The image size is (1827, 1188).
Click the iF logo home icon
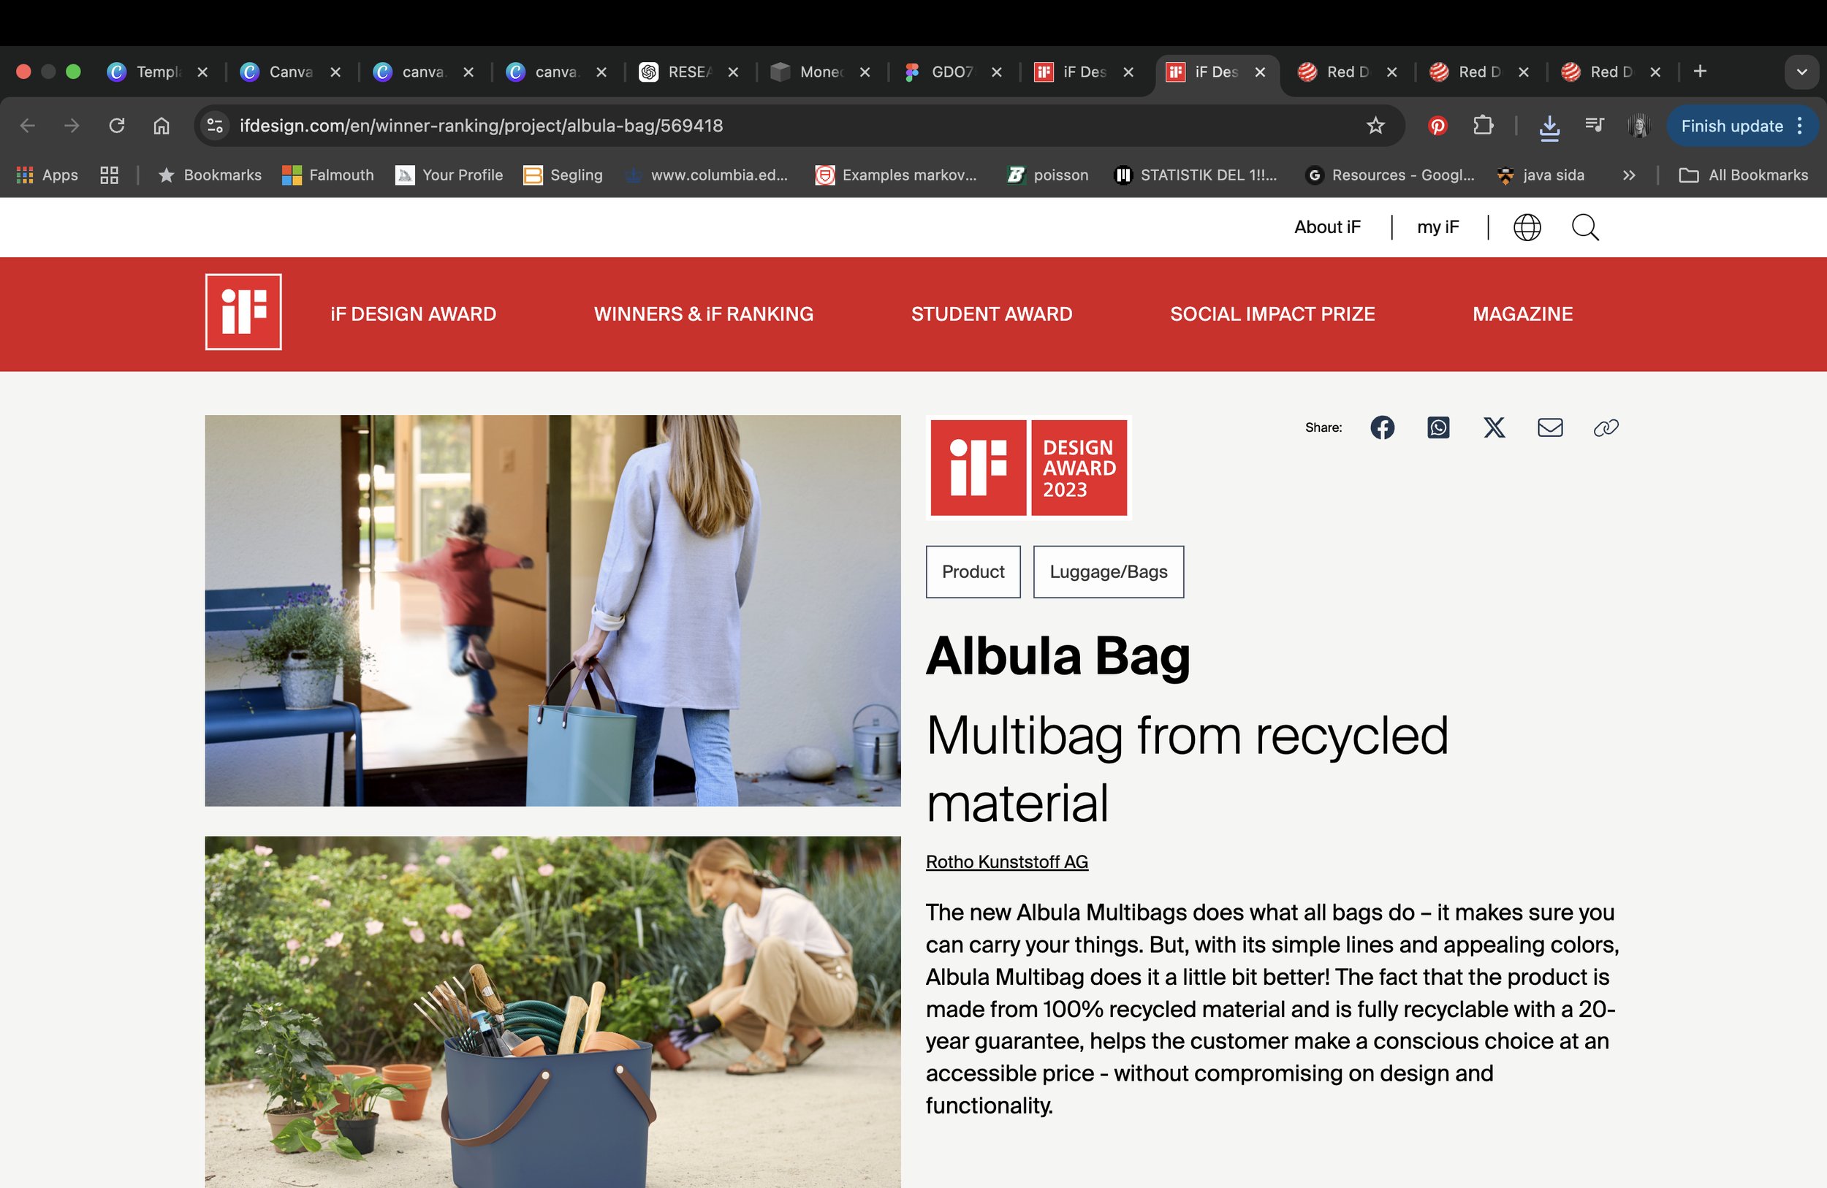click(243, 313)
